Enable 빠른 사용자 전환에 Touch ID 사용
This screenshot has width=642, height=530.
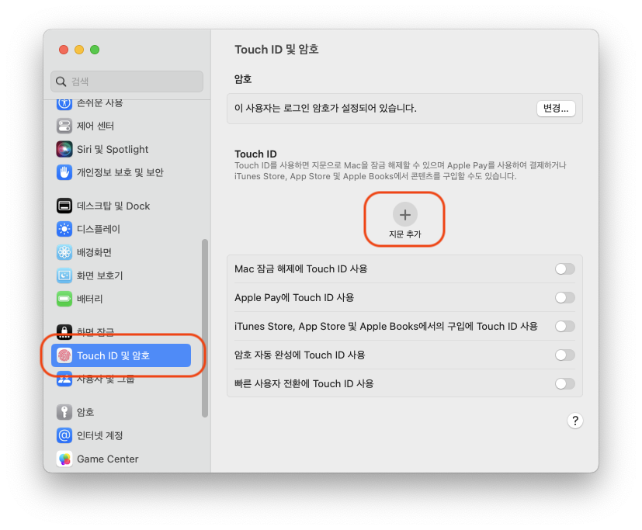click(564, 383)
